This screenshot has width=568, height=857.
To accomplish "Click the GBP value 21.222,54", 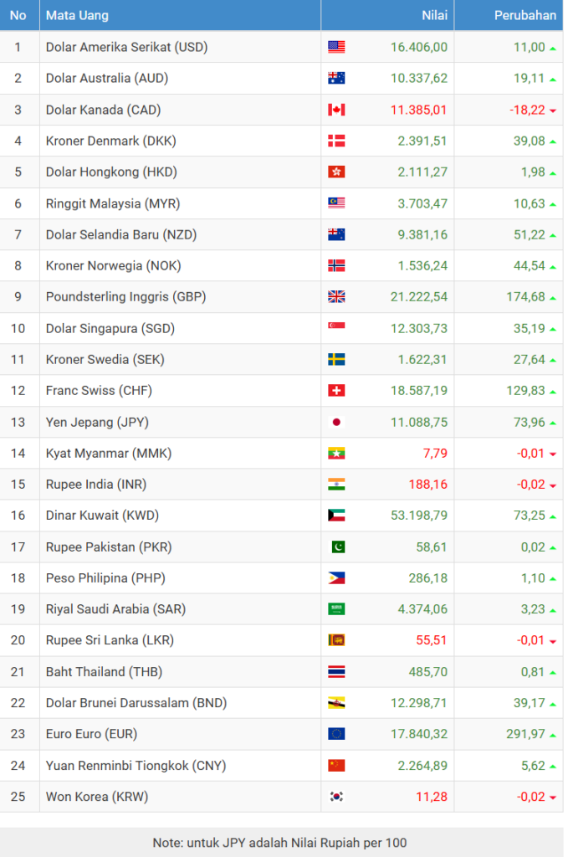I will (x=419, y=297).
